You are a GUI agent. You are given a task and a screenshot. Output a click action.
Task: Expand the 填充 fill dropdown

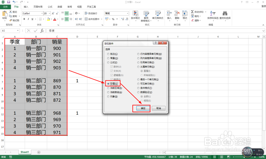tap(200, 16)
